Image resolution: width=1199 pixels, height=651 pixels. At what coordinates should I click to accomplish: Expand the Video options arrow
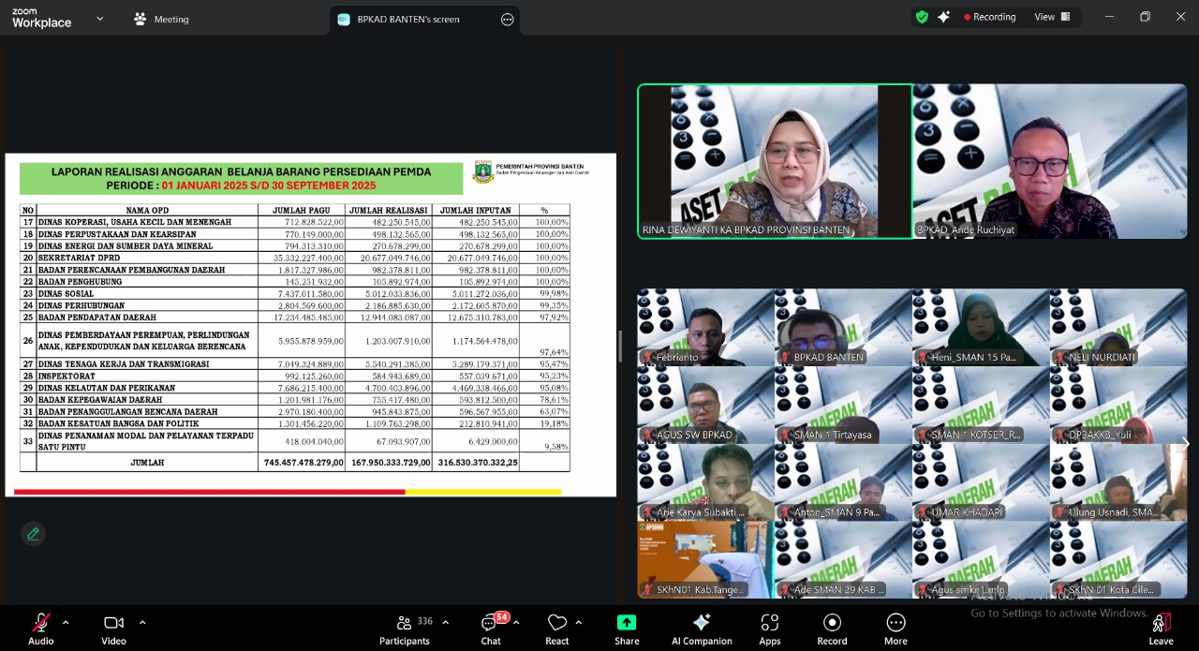click(x=142, y=622)
